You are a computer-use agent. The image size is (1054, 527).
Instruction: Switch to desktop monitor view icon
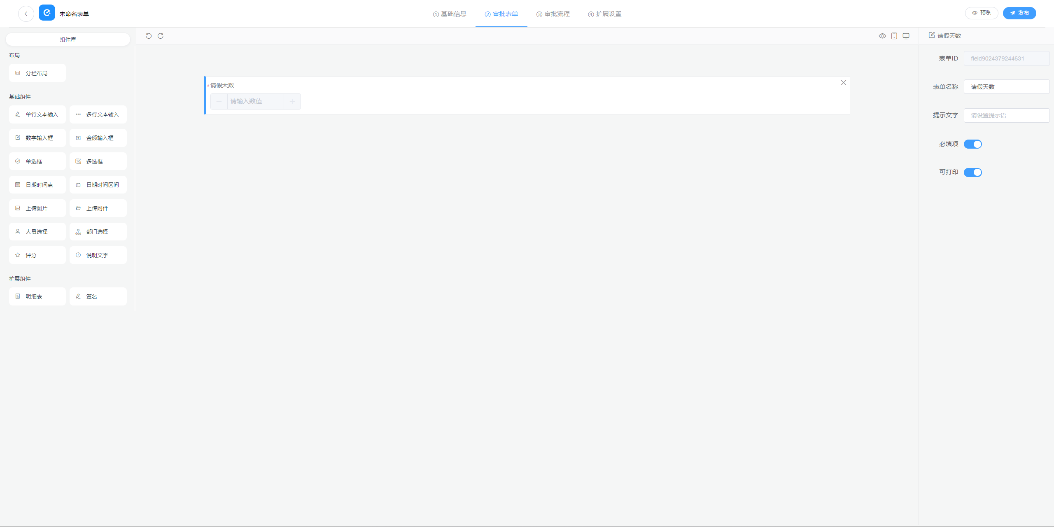906,36
